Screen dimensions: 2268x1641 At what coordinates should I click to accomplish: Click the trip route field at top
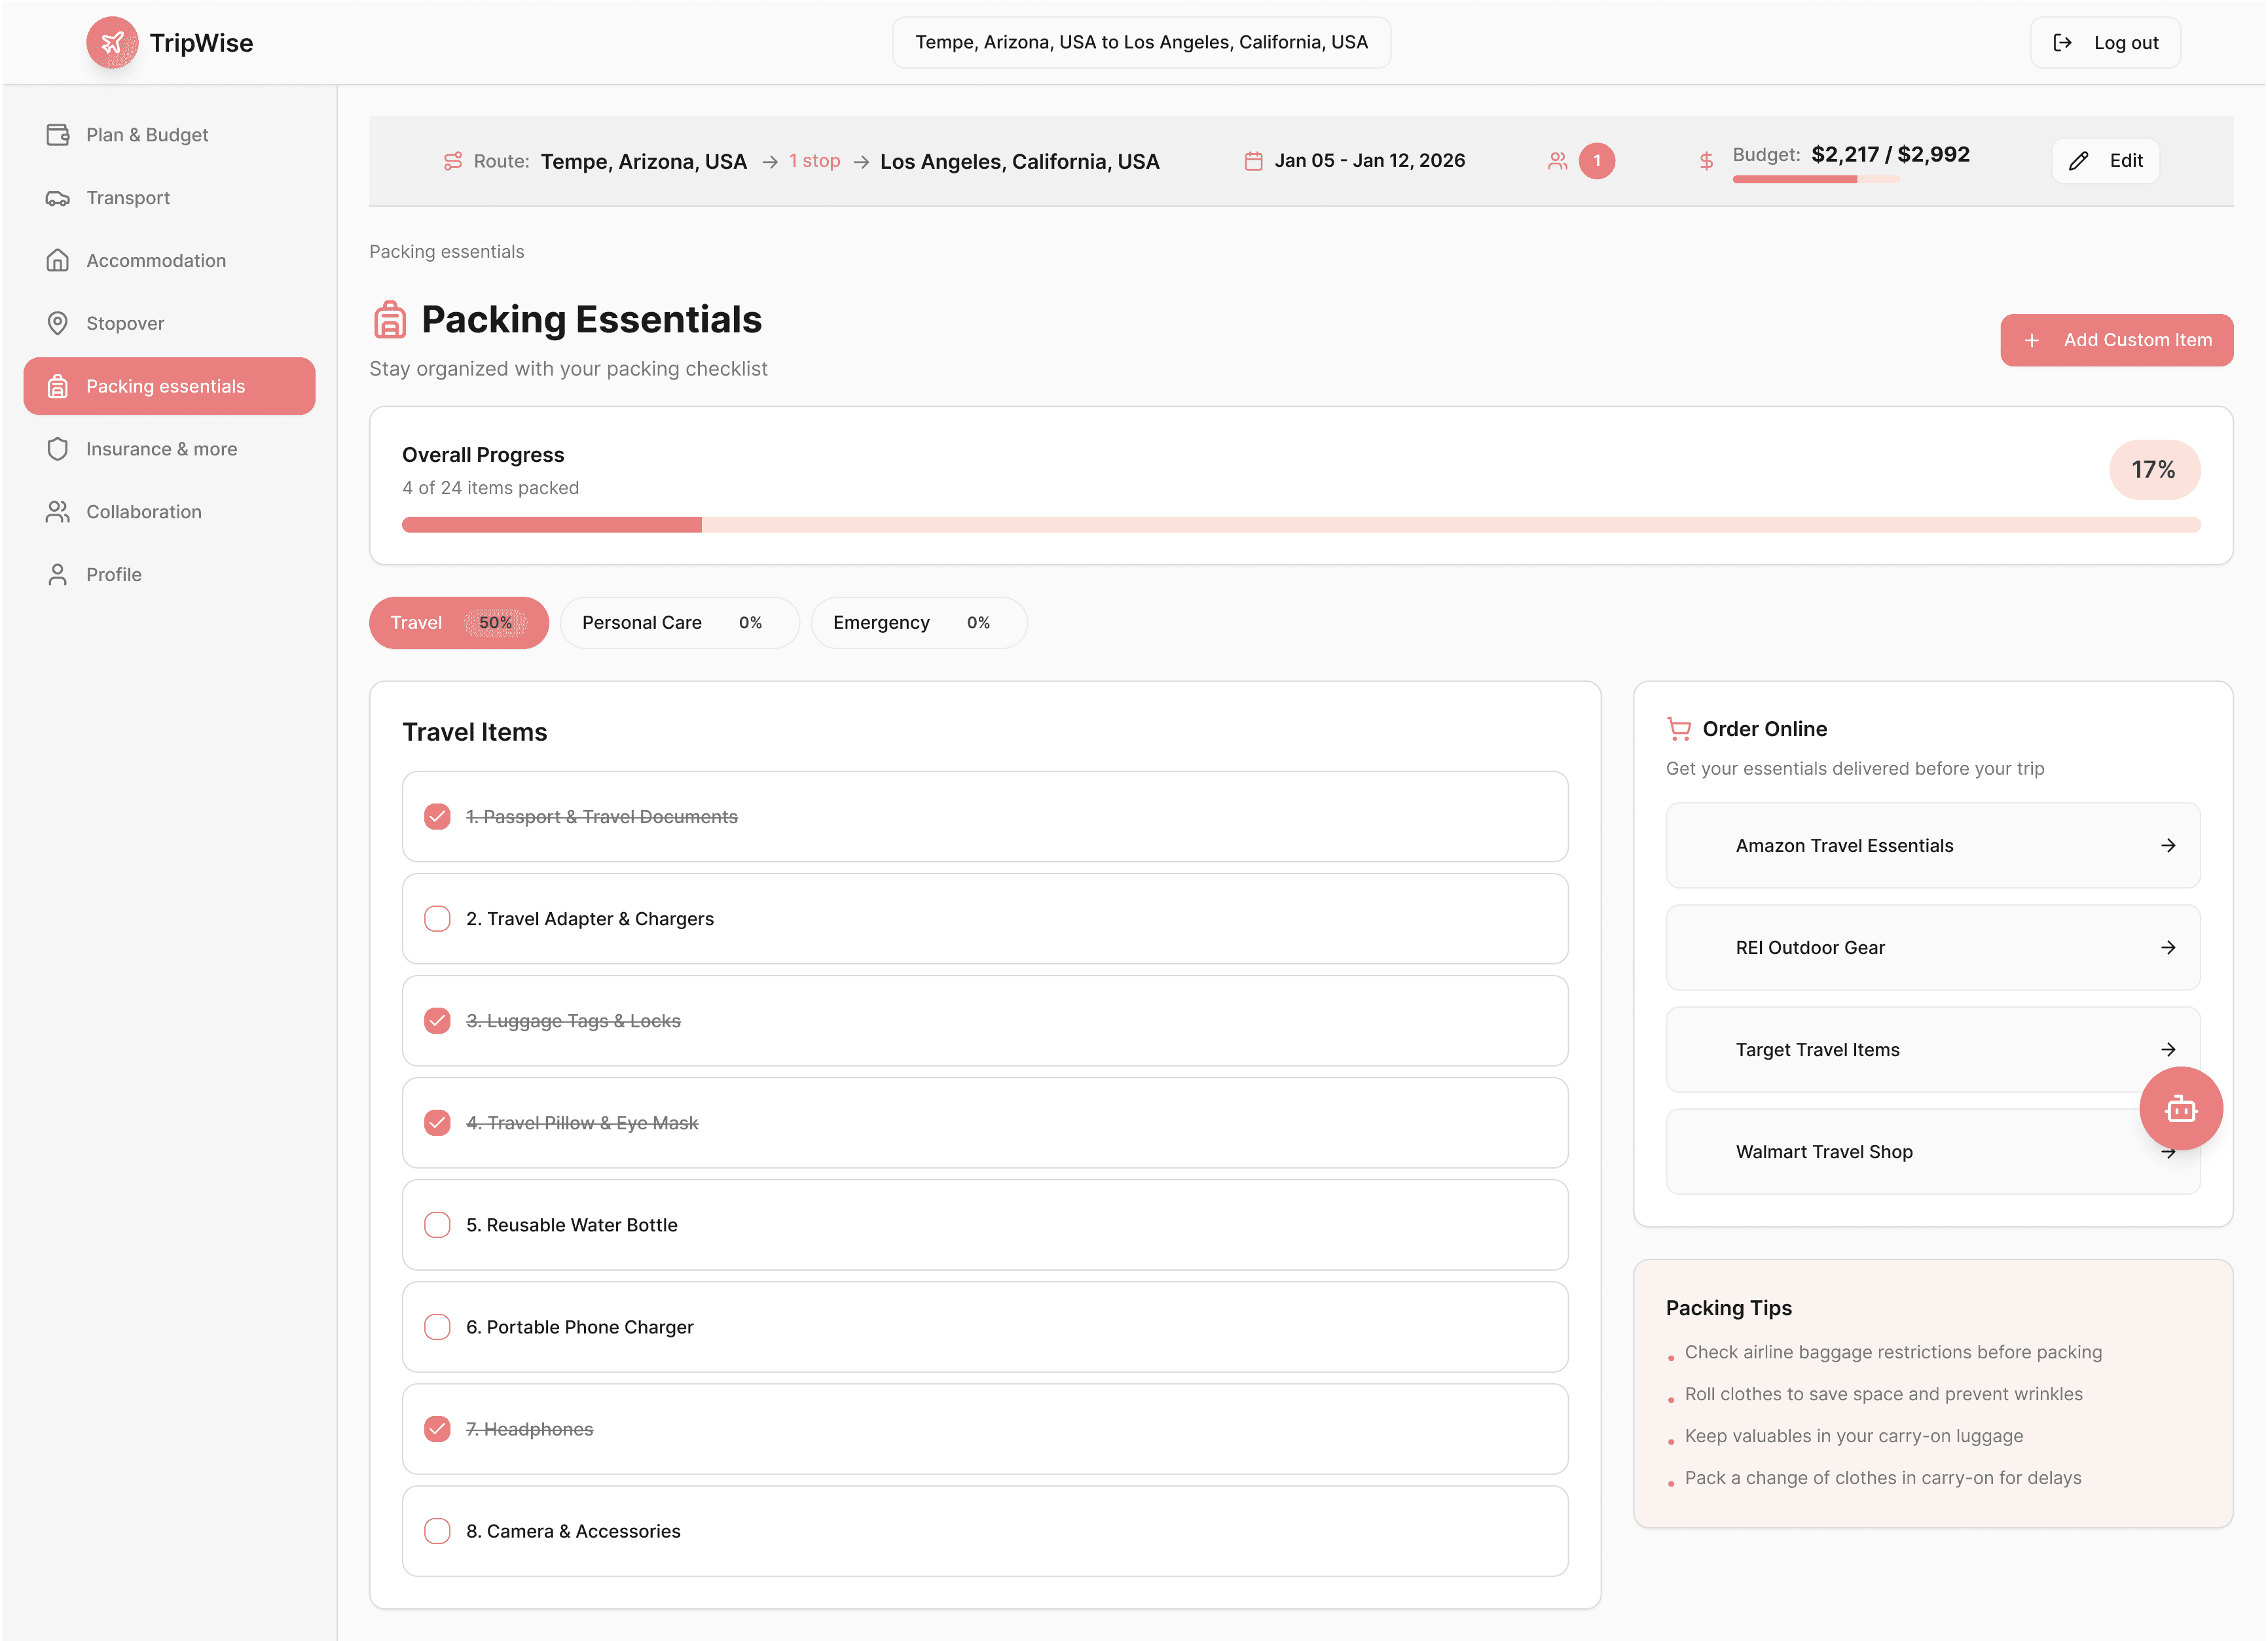[1140, 42]
